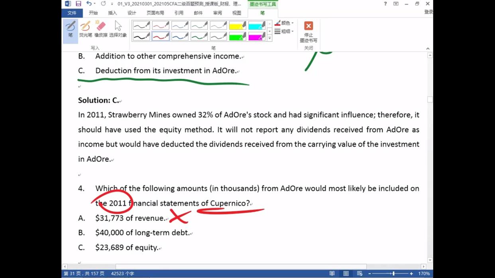Select red pen in bottom row
This screenshot has width=495, height=278.
click(x=161, y=36)
